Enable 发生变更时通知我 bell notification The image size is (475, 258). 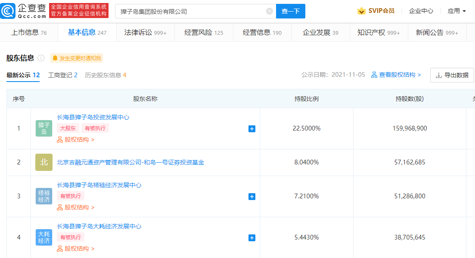coord(77,58)
